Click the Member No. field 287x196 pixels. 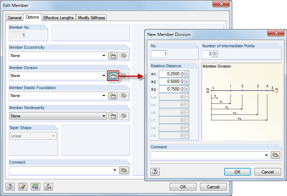18,35
